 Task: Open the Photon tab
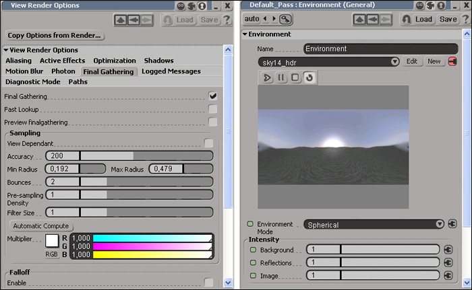(63, 71)
